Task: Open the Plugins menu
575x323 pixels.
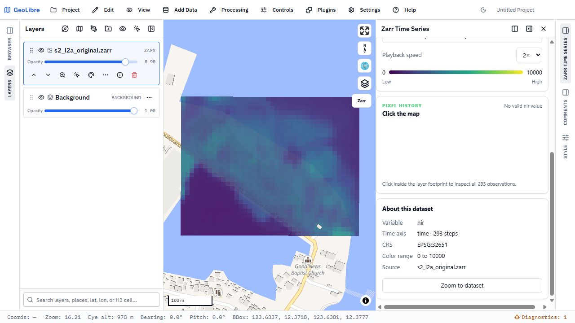Action: point(321,10)
